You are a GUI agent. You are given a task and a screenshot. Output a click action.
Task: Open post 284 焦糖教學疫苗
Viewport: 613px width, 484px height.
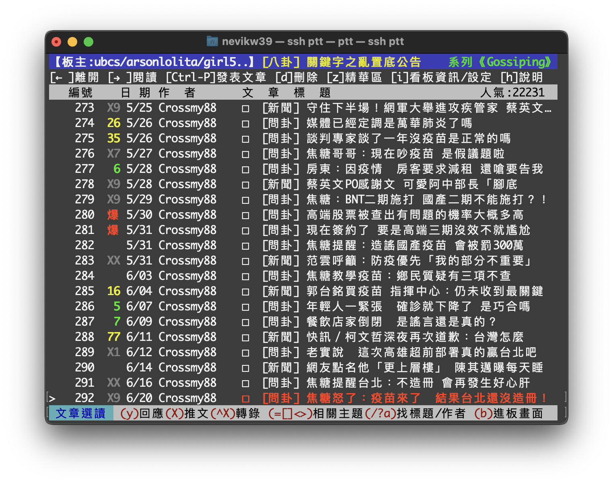[x=387, y=276]
